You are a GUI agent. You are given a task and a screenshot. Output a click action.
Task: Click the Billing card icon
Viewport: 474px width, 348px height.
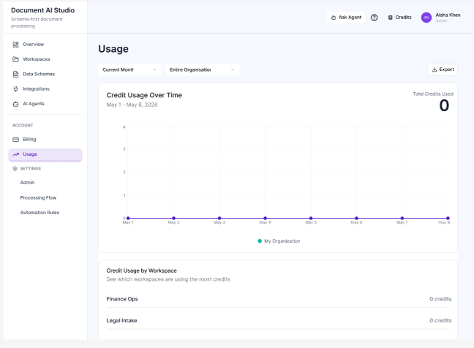(15, 139)
